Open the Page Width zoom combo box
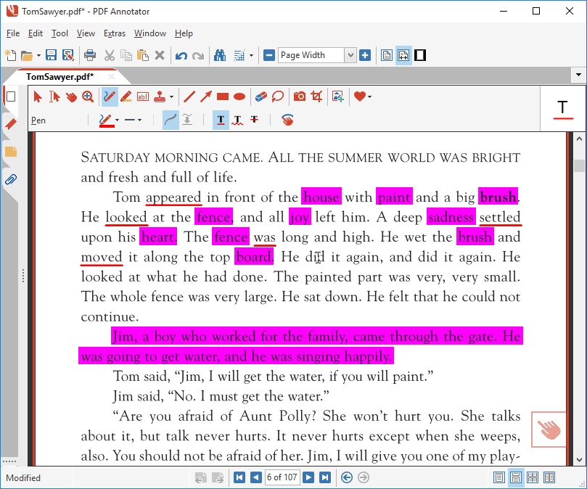Screen dimensions: 587x489 tap(316, 55)
